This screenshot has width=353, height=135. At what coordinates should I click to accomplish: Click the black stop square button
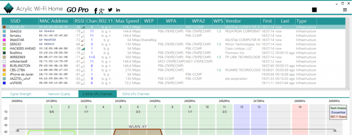click(x=314, y=10)
